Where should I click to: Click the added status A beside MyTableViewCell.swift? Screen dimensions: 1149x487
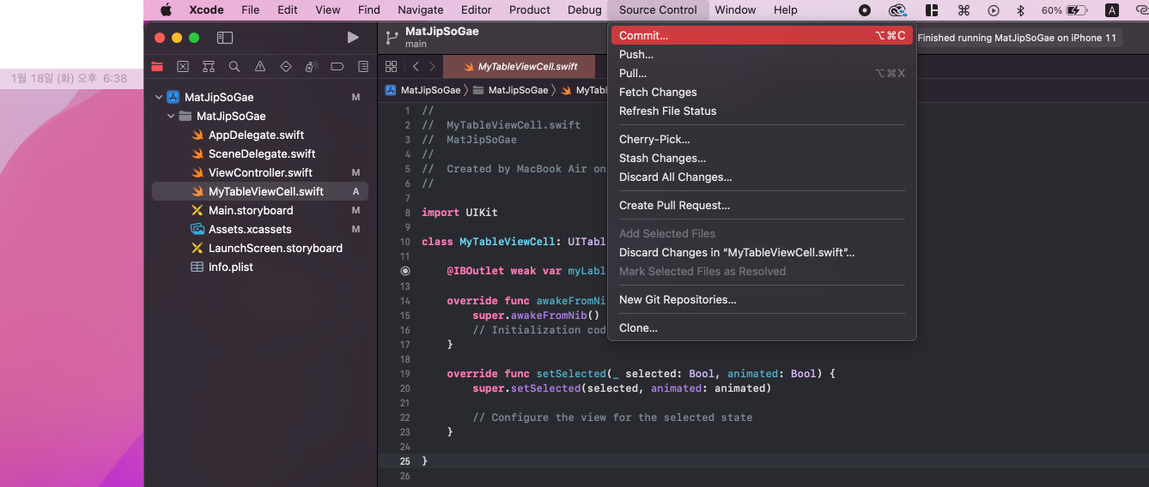pyautogui.click(x=356, y=191)
